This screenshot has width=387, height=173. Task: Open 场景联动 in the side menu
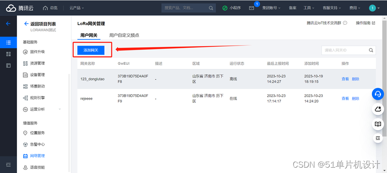click(38, 86)
